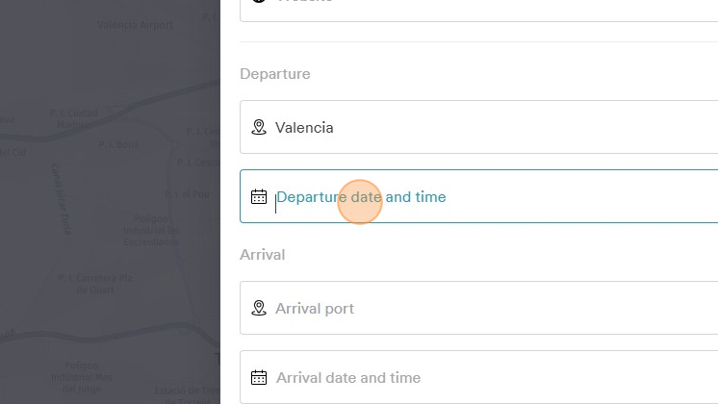718x404 pixels.
Task: Click the cut-off input field at the top
Action: 481,8
